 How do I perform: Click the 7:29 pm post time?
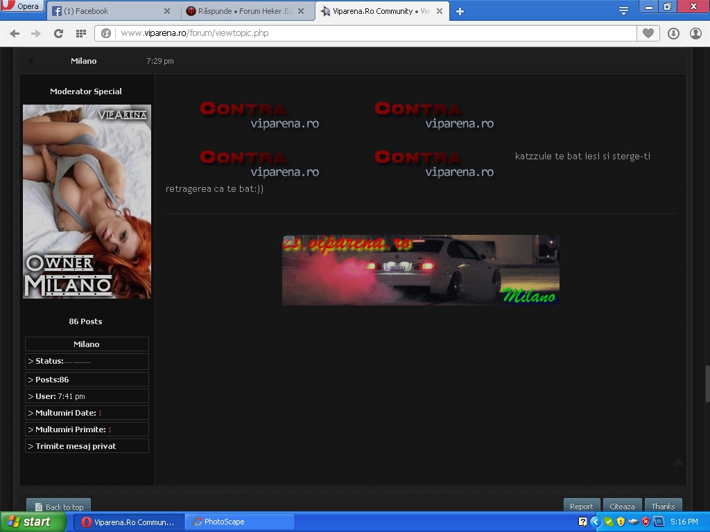[160, 61]
